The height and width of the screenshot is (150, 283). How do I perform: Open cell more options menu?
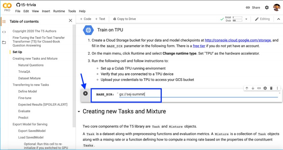click(277, 88)
